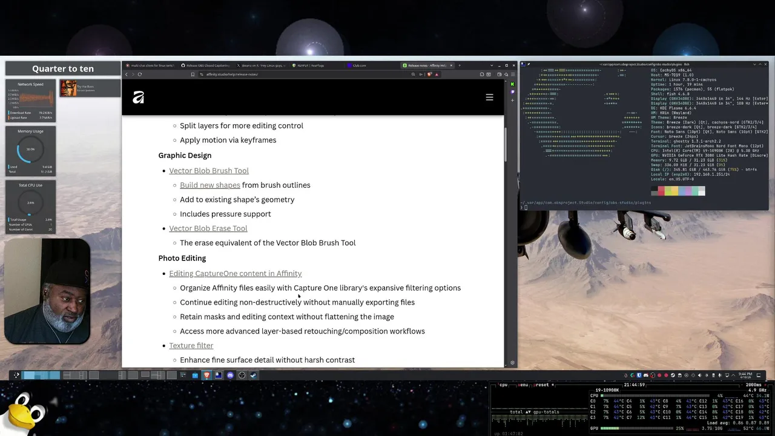The image size is (775, 436).
Task: Open the browser main menu
Action: 513,74
